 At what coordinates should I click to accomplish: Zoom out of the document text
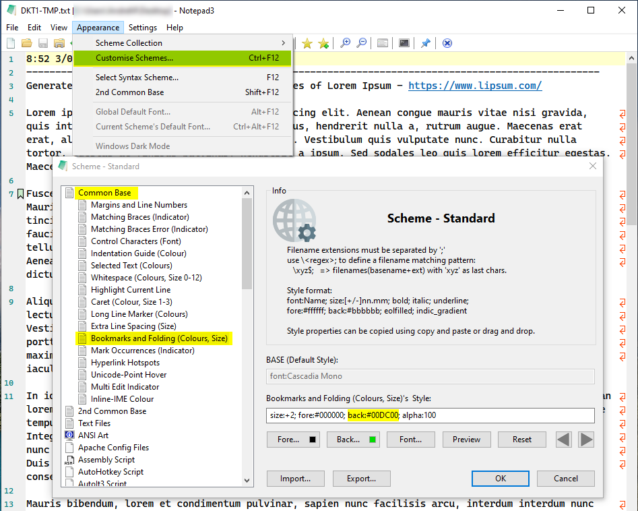[362, 42]
